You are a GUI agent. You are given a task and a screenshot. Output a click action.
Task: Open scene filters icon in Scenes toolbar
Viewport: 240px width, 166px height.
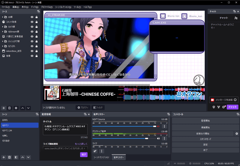[x=16, y=157]
